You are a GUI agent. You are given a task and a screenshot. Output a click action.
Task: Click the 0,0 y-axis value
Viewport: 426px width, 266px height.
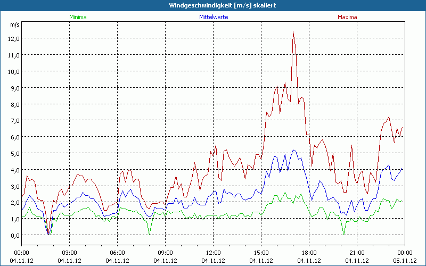pyautogui.click(x=15, y=235)
